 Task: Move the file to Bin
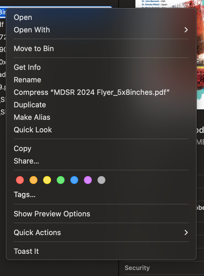point(34,49)
